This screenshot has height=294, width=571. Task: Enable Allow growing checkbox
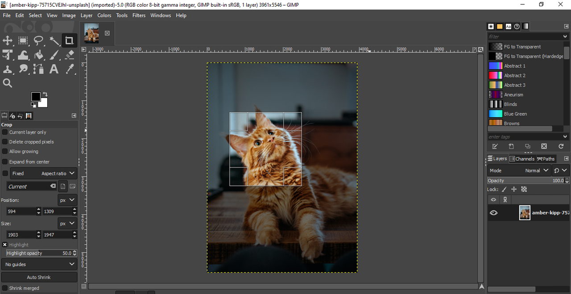pos(5,151)
